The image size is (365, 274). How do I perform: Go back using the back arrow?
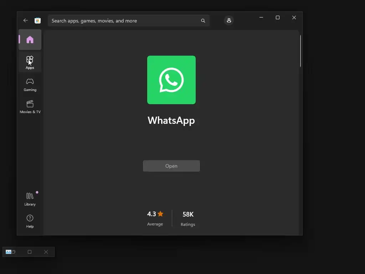pyautogui.click(x=26, y=20)
